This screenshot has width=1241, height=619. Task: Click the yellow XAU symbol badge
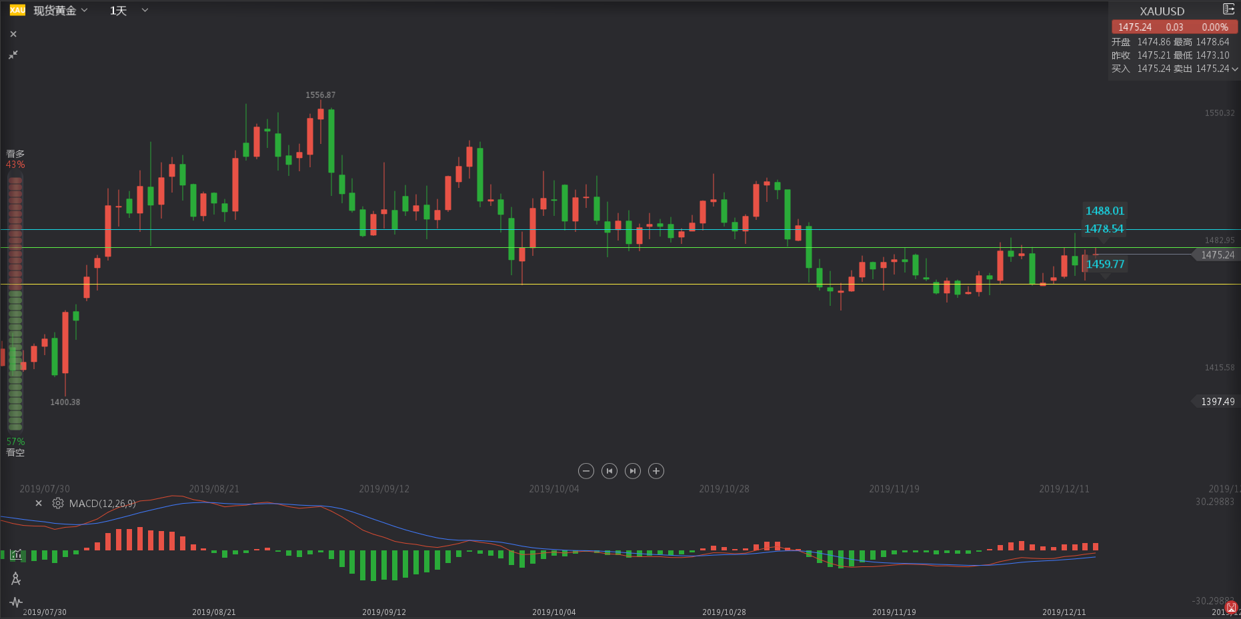(17, 10)
